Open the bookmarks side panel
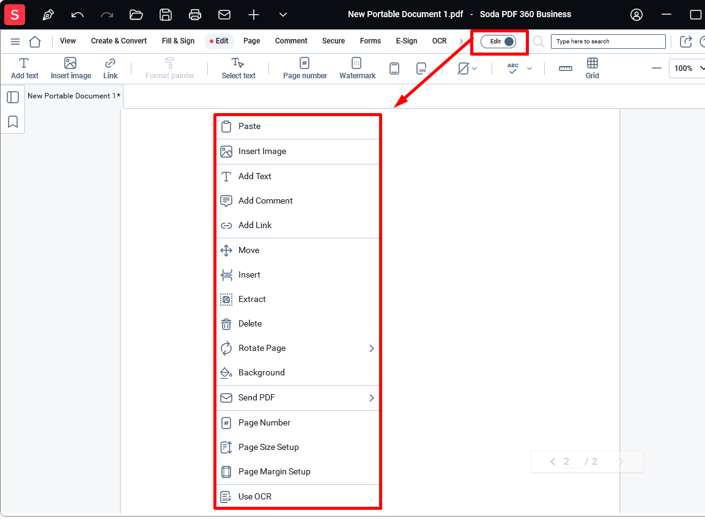The image size is (705, 519). (13, 122)
